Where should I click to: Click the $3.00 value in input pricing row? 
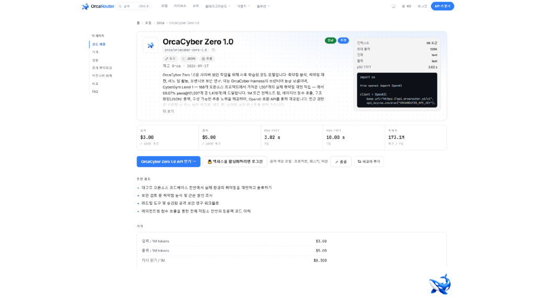pyautogui.click(x=321, y=241)
